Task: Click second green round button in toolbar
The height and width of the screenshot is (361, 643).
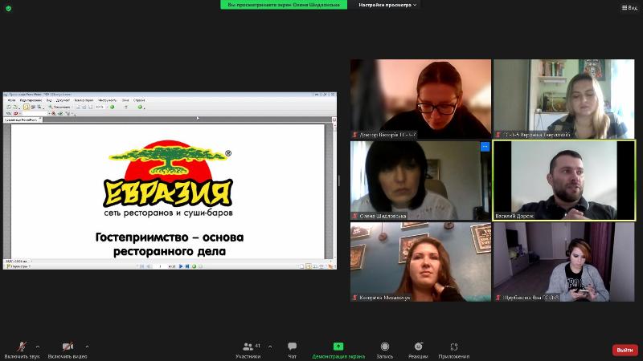Action: [x=140, y=107]
